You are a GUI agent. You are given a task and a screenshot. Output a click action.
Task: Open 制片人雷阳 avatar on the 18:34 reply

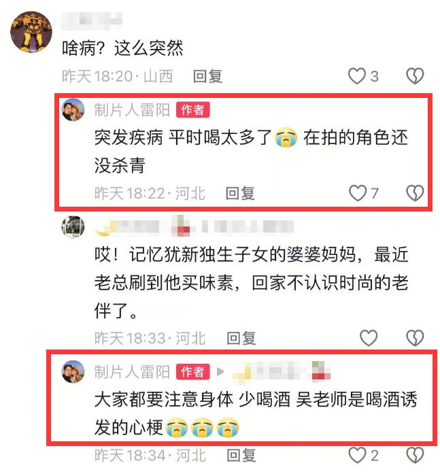[73, 371]
